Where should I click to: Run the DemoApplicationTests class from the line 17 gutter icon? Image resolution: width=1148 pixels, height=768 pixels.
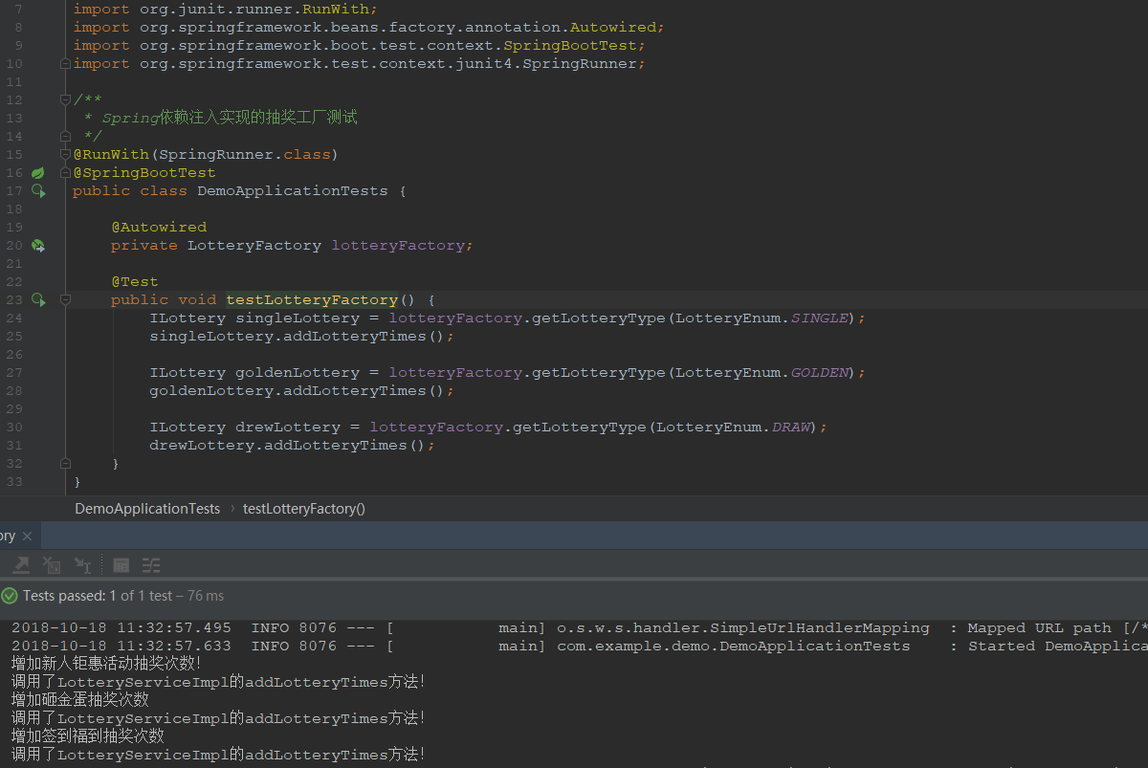(38, 191)
